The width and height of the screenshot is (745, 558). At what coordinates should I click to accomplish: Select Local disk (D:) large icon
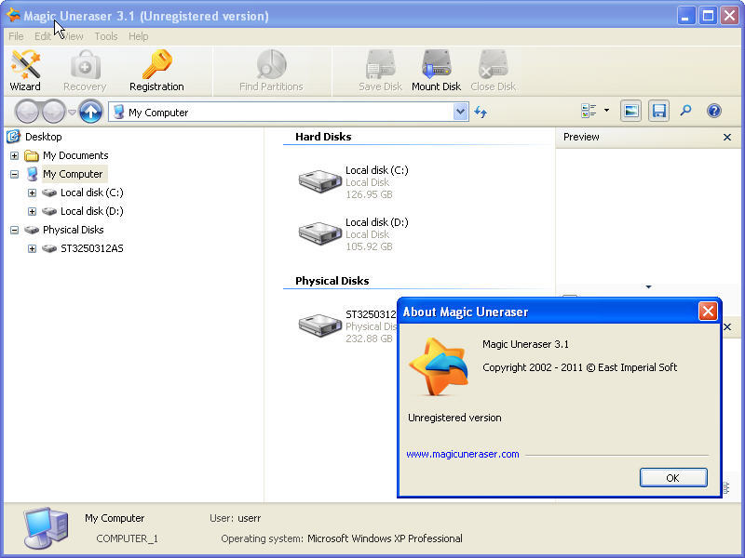pos(319,233)
